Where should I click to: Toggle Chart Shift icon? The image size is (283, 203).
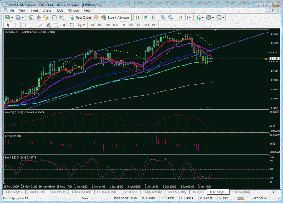[x=189, y=18]
